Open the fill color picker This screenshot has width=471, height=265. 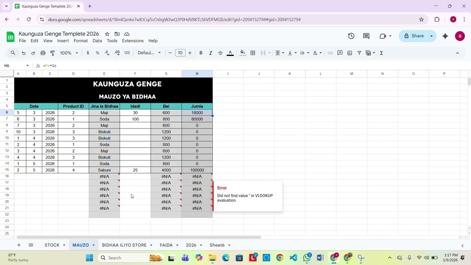pos(242,53)
